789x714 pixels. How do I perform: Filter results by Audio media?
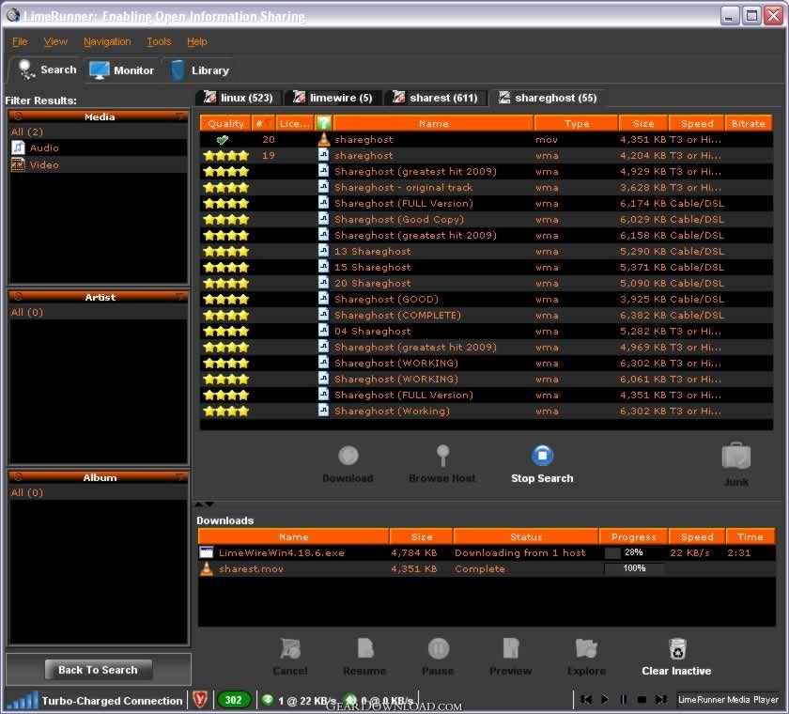tap(98, 147)
